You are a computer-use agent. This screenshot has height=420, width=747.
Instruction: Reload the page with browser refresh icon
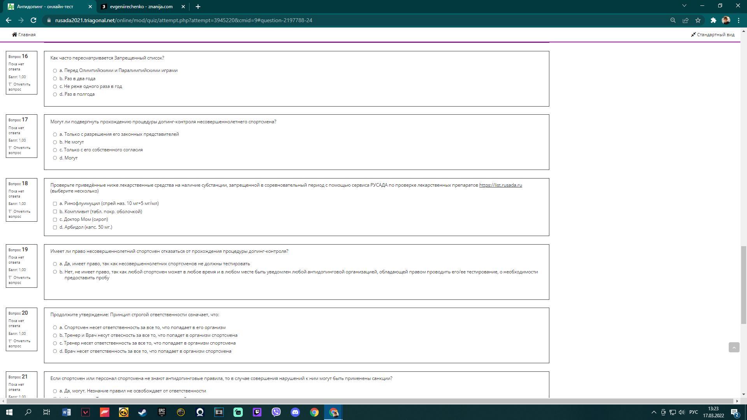pos(33,20)
